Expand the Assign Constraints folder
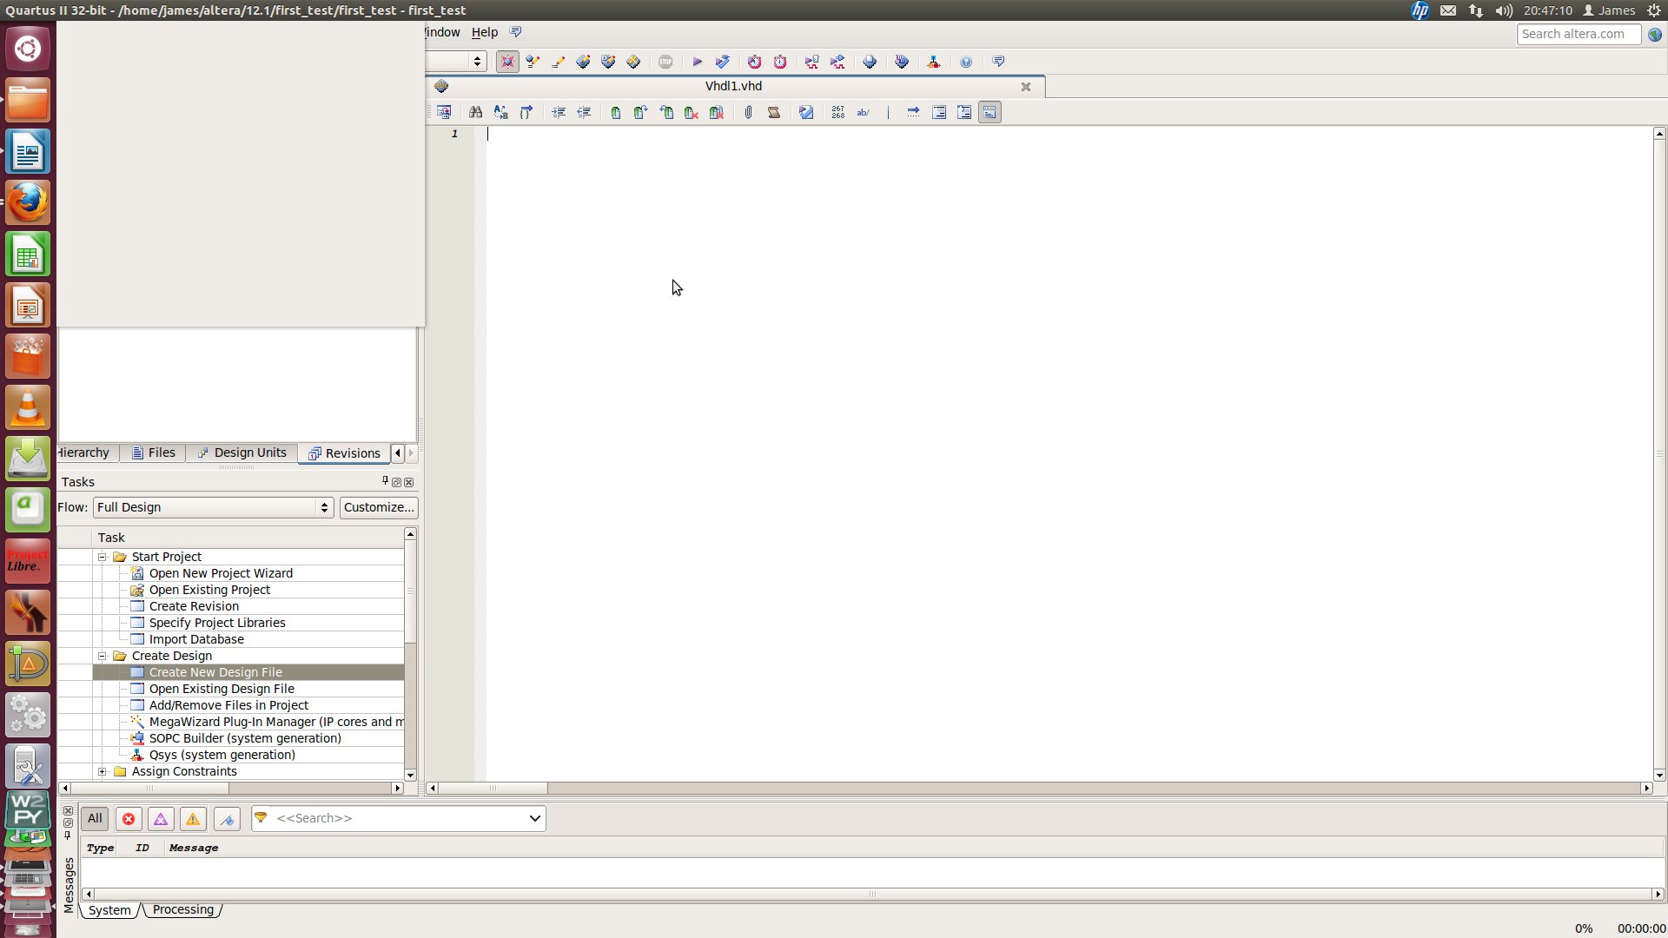Screen dimensions: 1668x938 pyautogui.click(x=102, y=771)
